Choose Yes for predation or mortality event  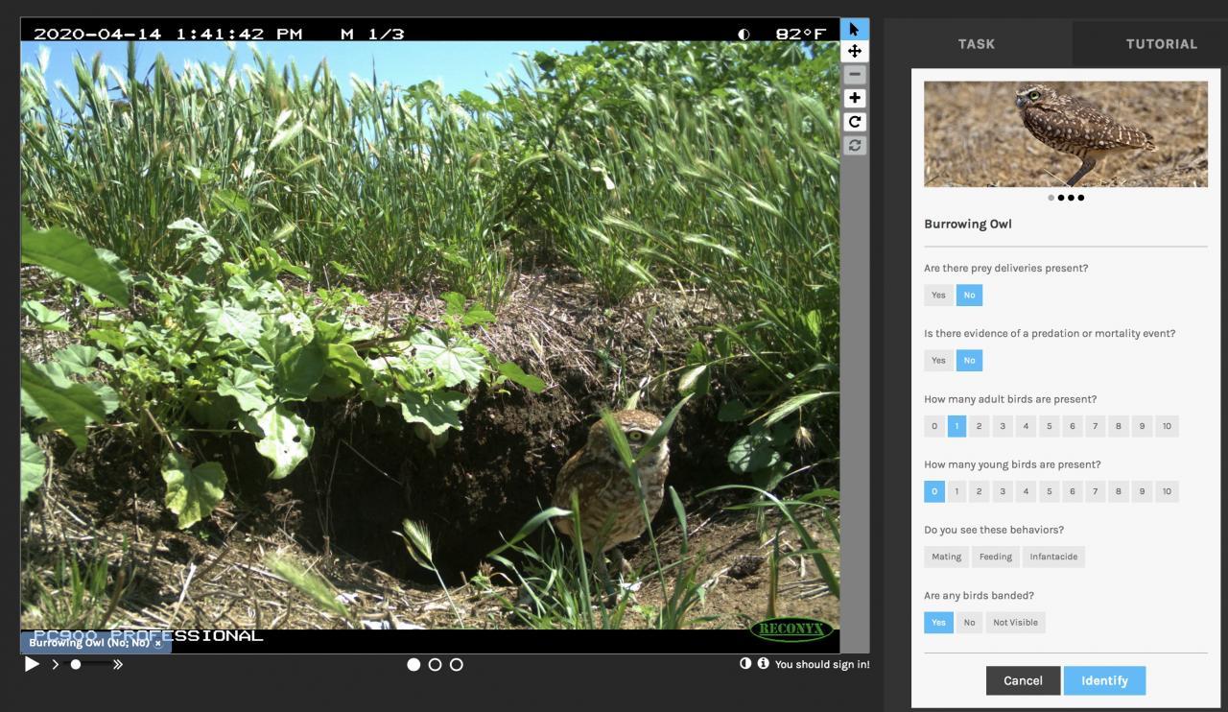pos(938,361)
